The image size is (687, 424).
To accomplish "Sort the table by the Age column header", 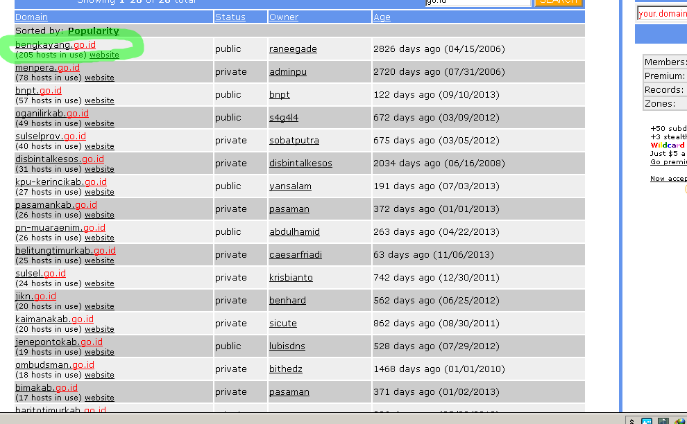I will (x=382, y=17).
